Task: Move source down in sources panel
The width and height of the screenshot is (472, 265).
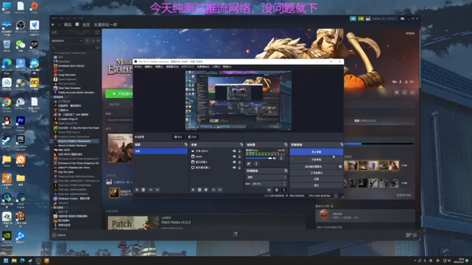Action: [x=219, y=190]
